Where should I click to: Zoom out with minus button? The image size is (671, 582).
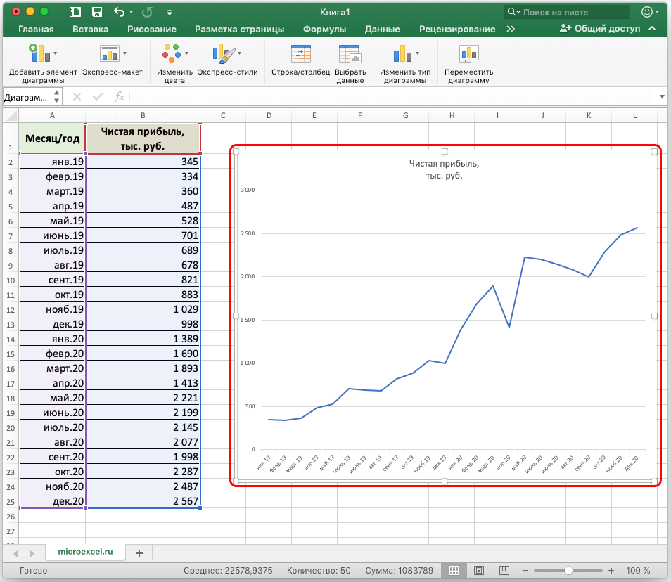tap(525, 571)
